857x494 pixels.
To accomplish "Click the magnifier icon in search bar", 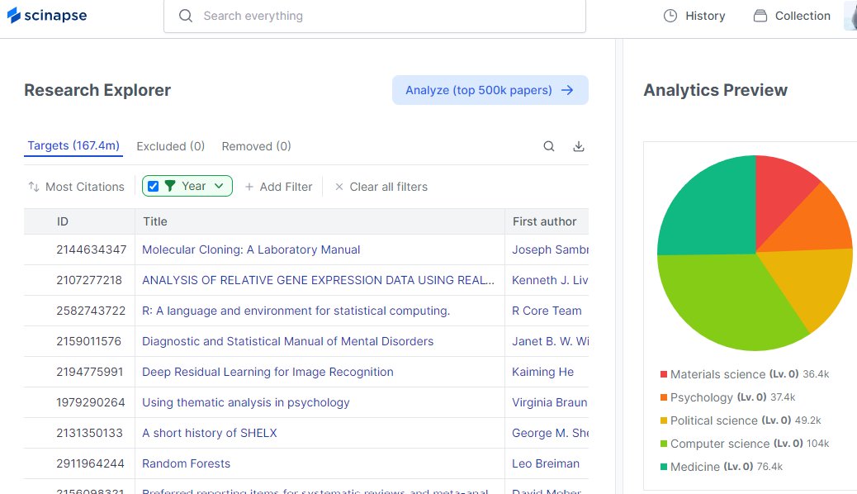I will 186,16.
